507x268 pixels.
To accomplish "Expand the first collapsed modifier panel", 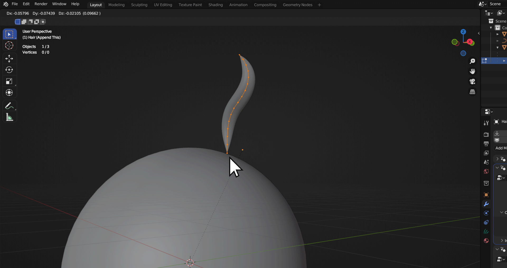I will (x=497, y=159).
